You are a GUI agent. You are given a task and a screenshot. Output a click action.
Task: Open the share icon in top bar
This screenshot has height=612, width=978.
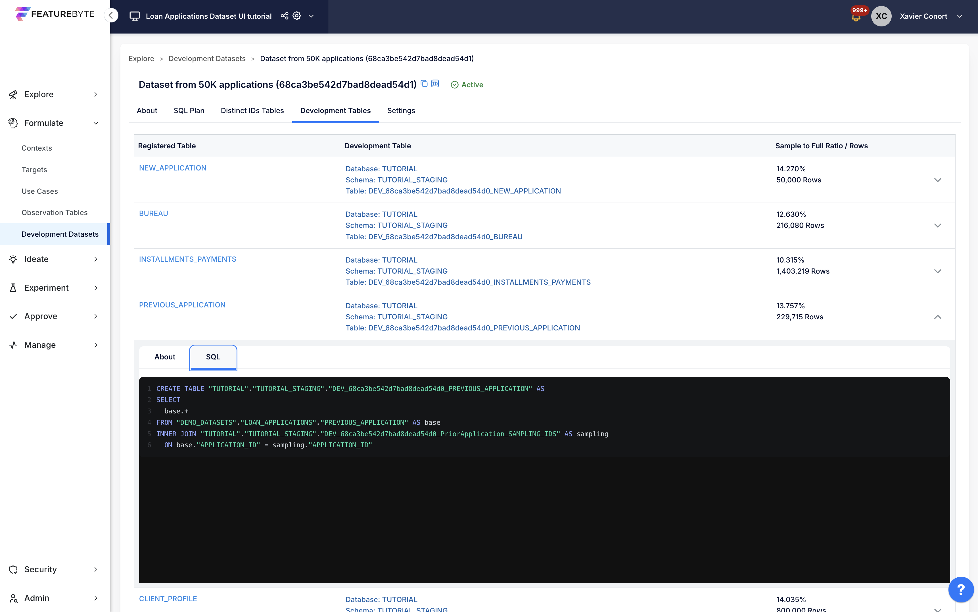point(284,16)
